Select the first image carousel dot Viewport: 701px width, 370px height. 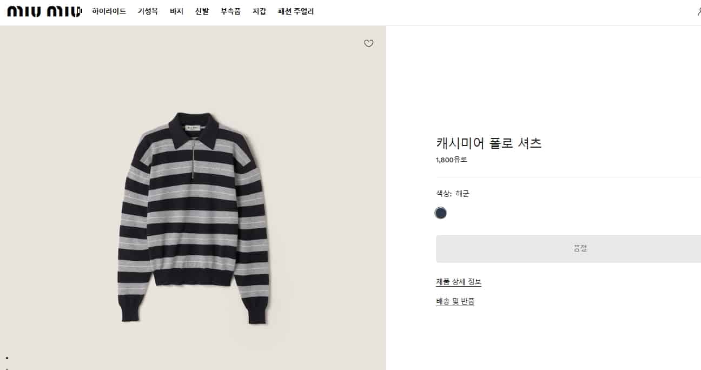(7, 358)
